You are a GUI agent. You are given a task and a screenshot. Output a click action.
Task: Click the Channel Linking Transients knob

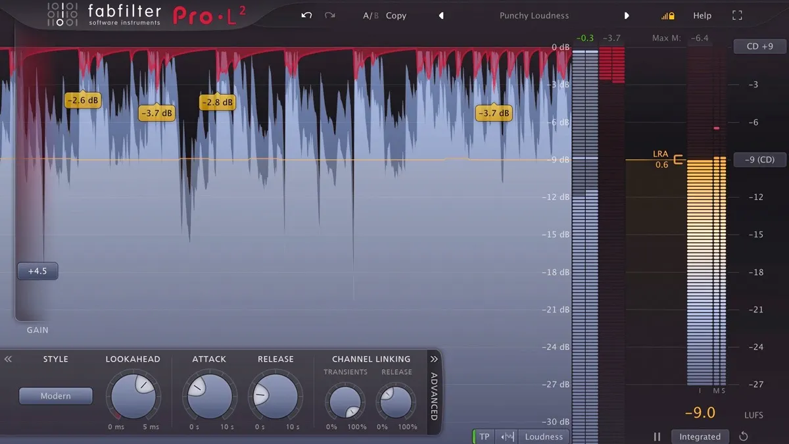[x=345, y=402]
